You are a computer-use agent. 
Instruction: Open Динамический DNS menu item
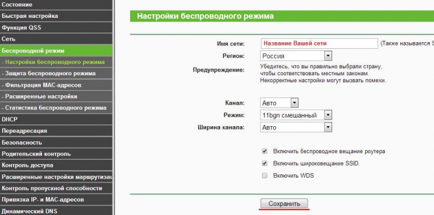56,211
